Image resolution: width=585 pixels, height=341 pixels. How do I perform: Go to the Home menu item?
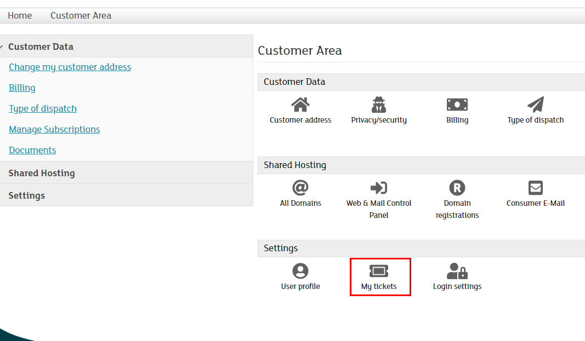20,15
